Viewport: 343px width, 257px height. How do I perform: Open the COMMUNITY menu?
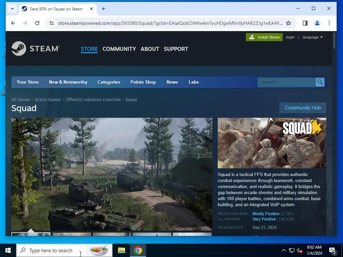click(x=119, y=49)
